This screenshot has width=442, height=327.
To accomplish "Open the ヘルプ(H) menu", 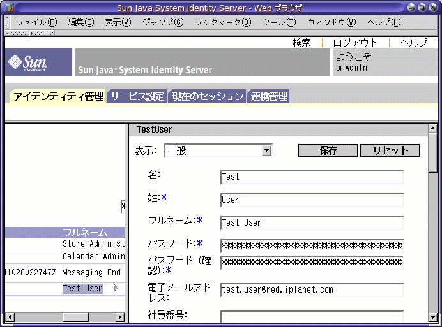I will (384, 22).
